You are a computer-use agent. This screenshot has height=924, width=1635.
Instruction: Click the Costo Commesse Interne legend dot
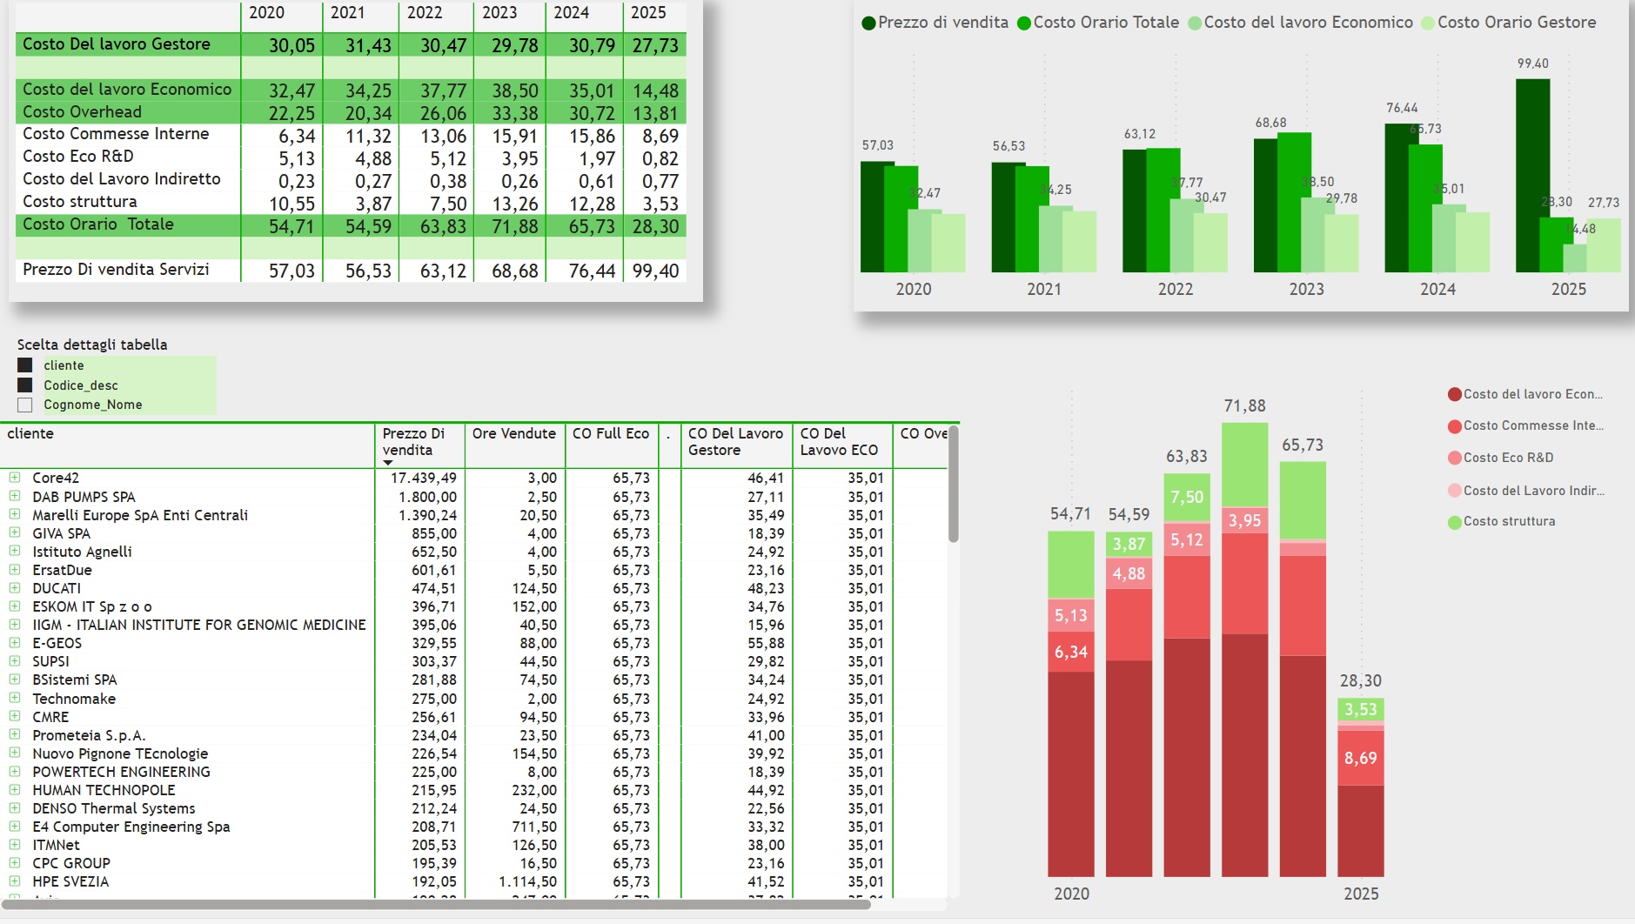[1454, 426]
